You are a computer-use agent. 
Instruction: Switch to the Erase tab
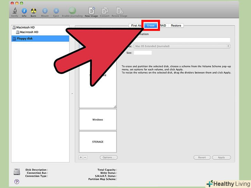pyautogui.click(x=151, y=25)
